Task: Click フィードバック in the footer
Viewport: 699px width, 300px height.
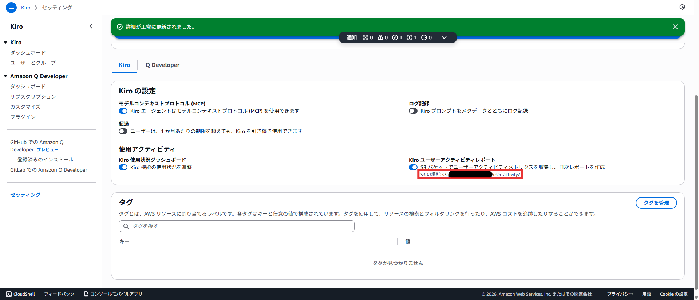Action: click(59, 294)
